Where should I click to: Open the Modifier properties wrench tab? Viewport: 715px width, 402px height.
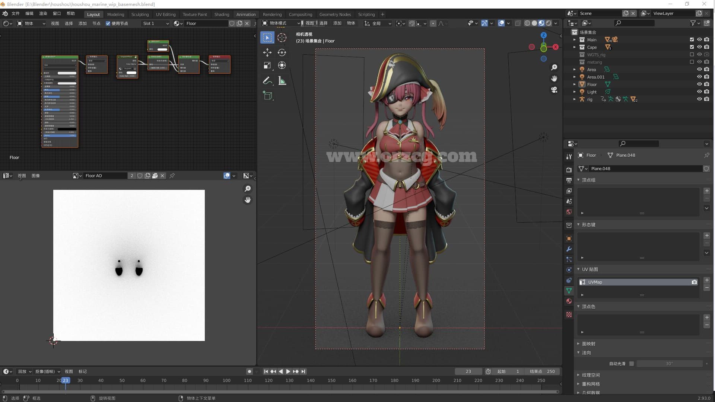tap(569, 249)
